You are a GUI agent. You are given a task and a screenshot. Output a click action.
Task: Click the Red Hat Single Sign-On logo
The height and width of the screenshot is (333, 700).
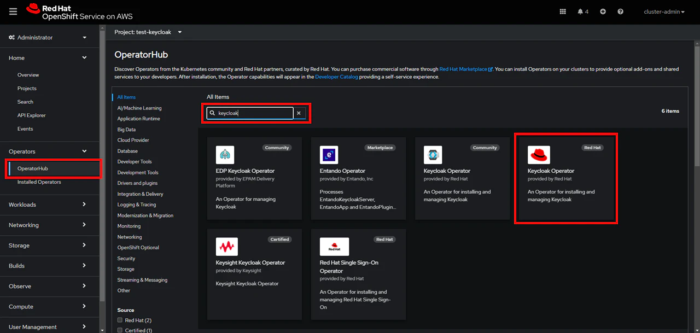[x=334, y=247]
